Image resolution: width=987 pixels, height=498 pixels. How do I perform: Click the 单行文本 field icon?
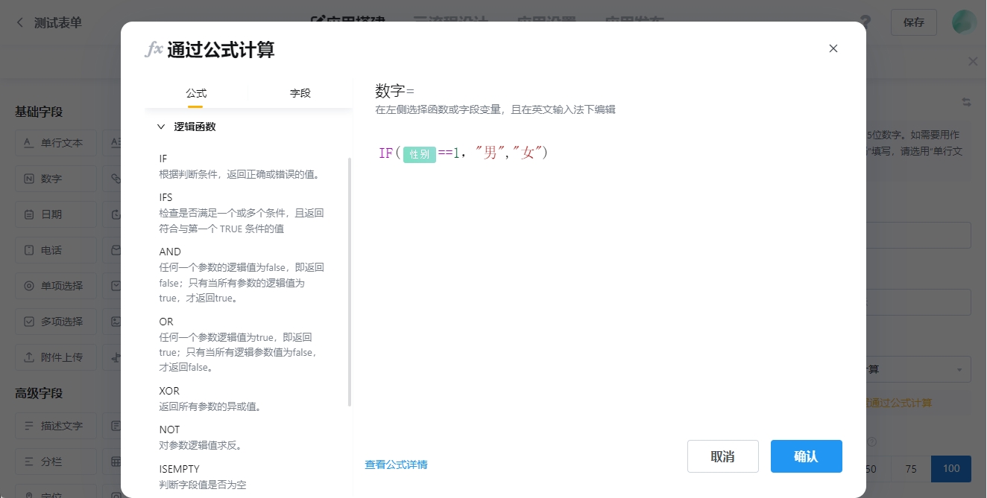tap(29, 143)
